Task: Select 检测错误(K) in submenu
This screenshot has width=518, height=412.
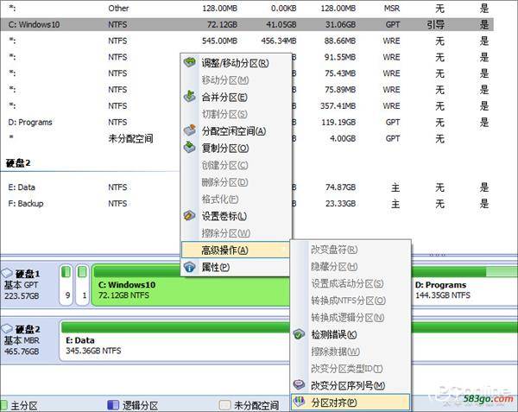Action: 351,334
